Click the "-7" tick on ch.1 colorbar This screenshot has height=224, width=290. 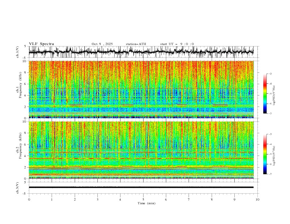click(270, 113)
